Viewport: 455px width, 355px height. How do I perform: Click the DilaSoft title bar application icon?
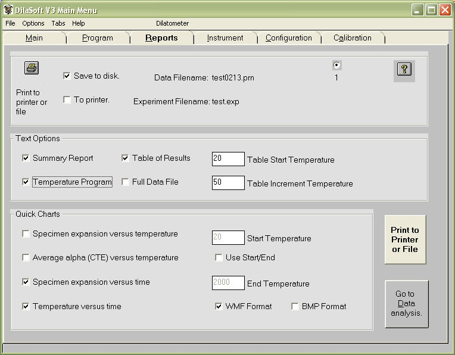tap(8, 10)
